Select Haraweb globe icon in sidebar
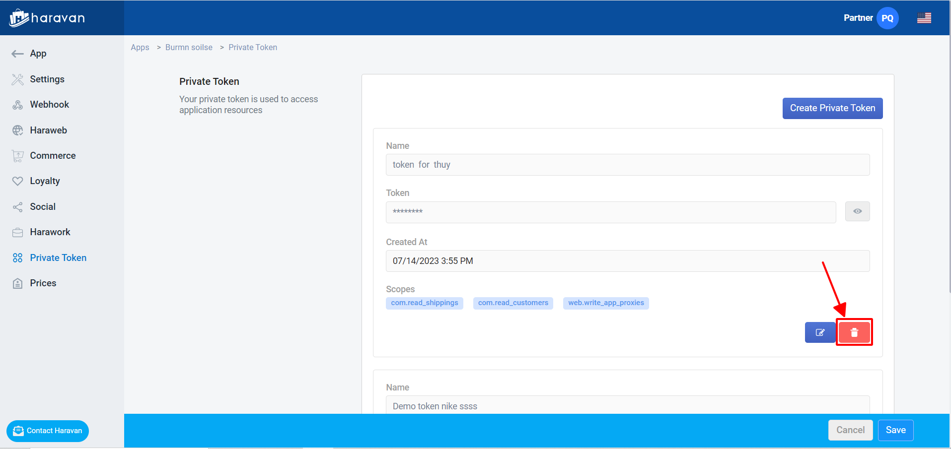This screenshot has width=951, height=449. click(x=18, y=130)
